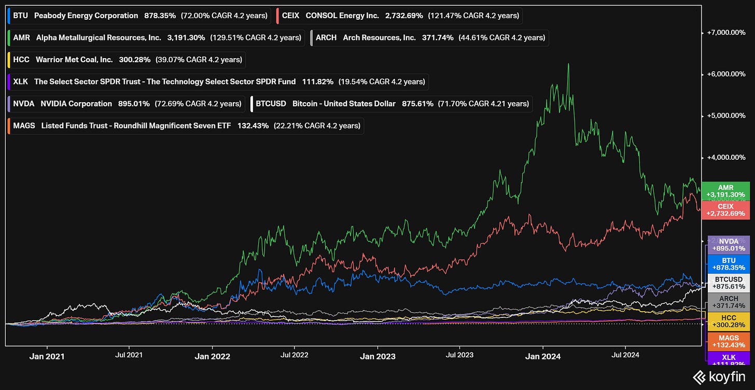Select the XLK Technology Select Sector legend entry
The width and height of the screenshot is (755, 390).
tap(218, 81)
